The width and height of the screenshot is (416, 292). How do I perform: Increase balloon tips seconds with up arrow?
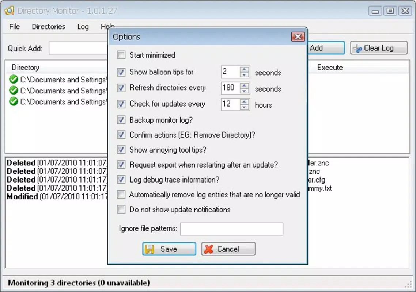point(244,69)
